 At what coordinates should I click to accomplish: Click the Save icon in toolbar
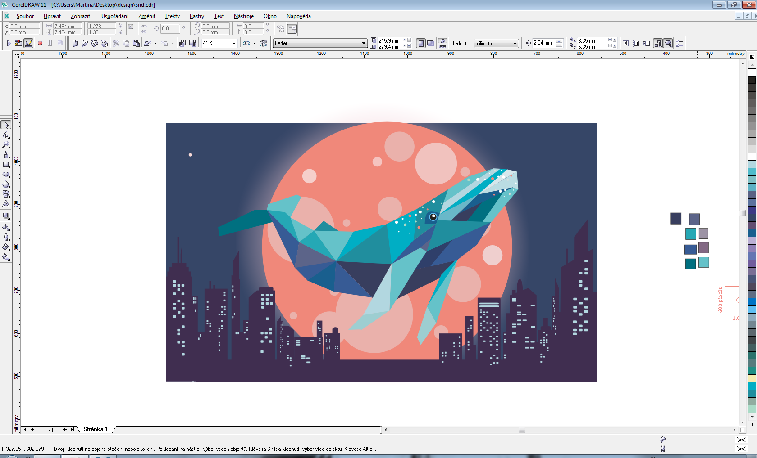click(95, 43)
